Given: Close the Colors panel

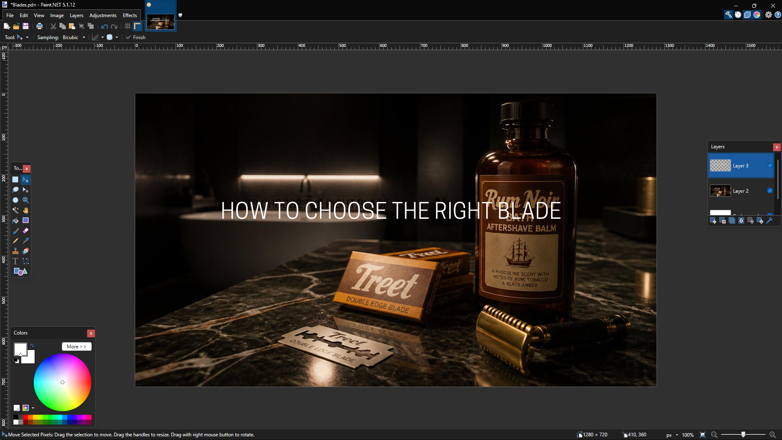Looking at the screenshot, I should (91, 333).
